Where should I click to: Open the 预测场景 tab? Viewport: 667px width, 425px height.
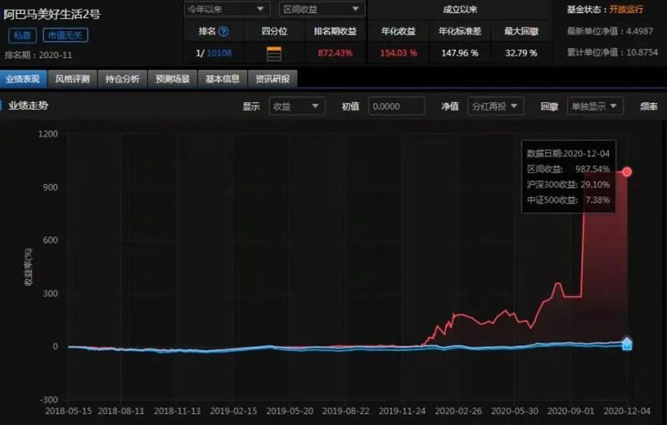coord(173,79)
